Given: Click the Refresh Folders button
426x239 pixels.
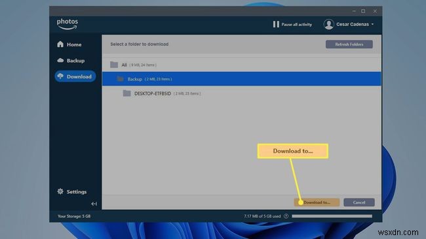Looking at the screenshot, I should click(349, 44).
